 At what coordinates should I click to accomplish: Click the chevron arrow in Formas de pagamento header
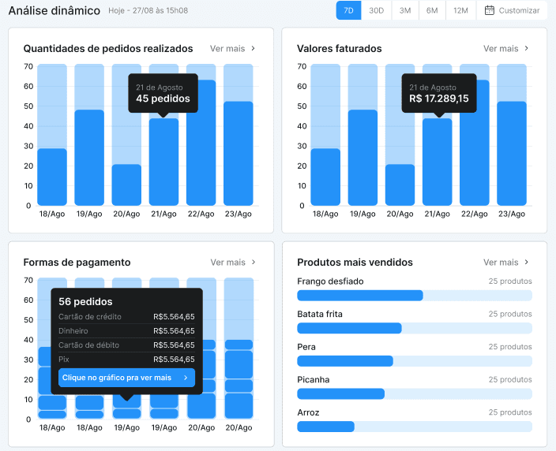(x=254, y=263)
